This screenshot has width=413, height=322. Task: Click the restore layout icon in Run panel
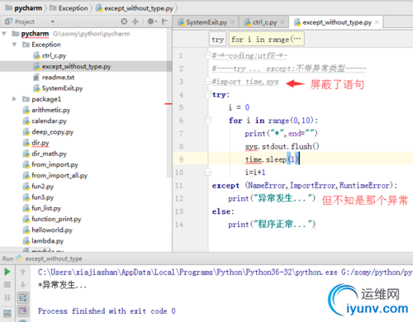(7, 313)
